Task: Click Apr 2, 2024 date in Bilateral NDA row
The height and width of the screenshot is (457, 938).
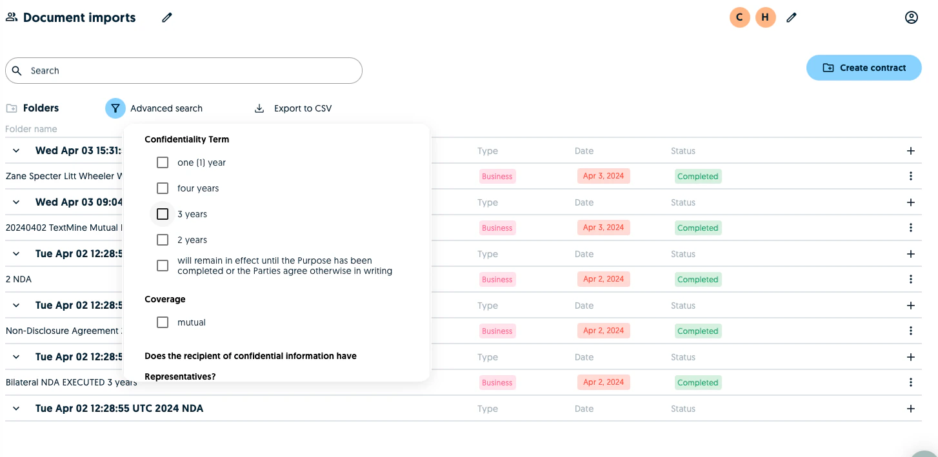Action: click(x=603, y=382)
